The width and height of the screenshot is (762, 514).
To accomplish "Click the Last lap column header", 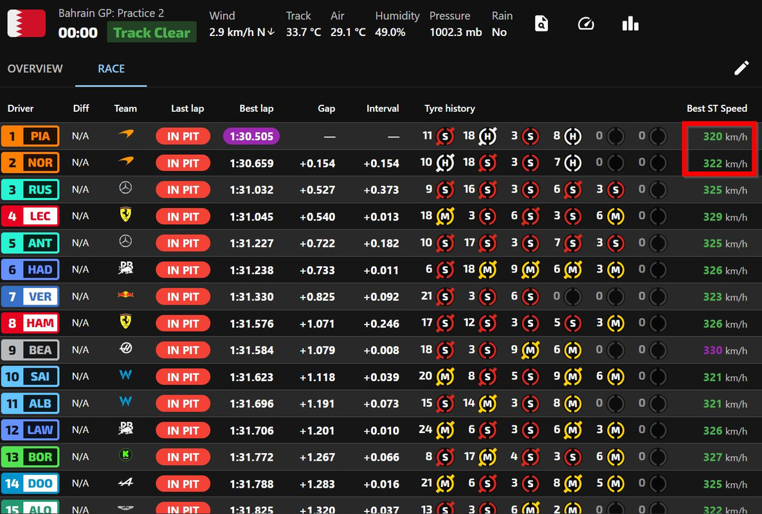I will click(x=187, y=108).
